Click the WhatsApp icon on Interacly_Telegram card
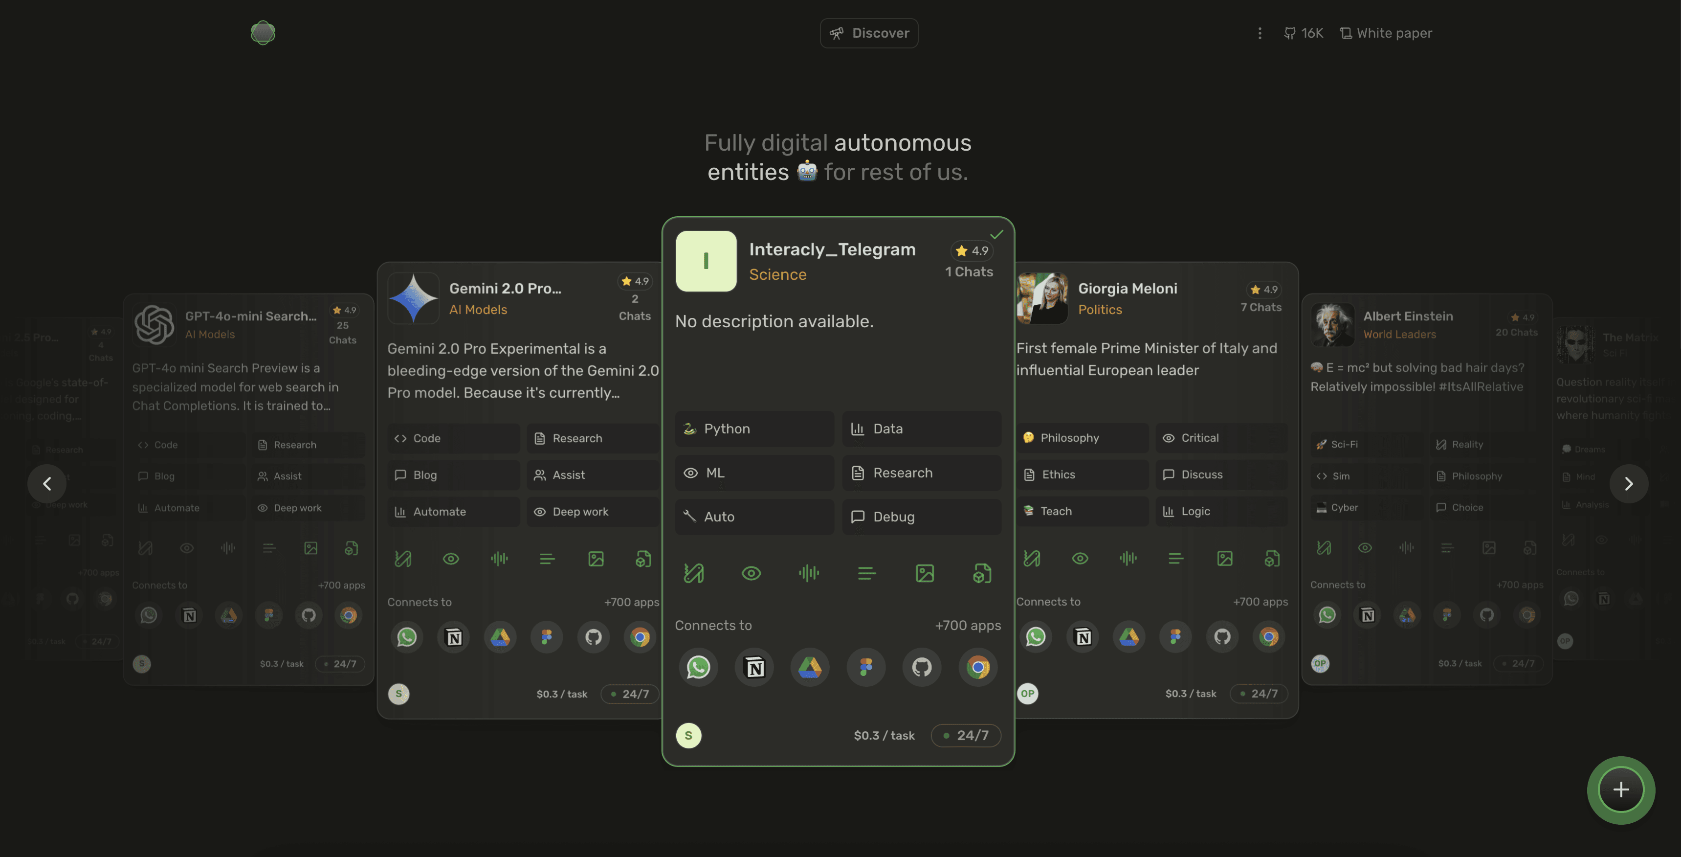1681x857 pixels. (698, 667)
